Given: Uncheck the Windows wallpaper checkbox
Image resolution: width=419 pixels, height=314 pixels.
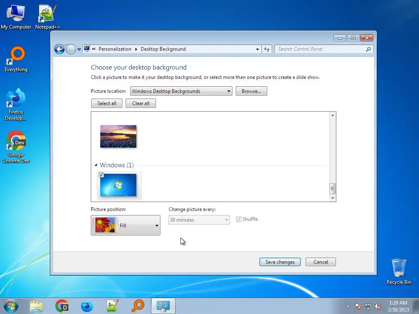Looking at the screenshot, I should (101, 175).
